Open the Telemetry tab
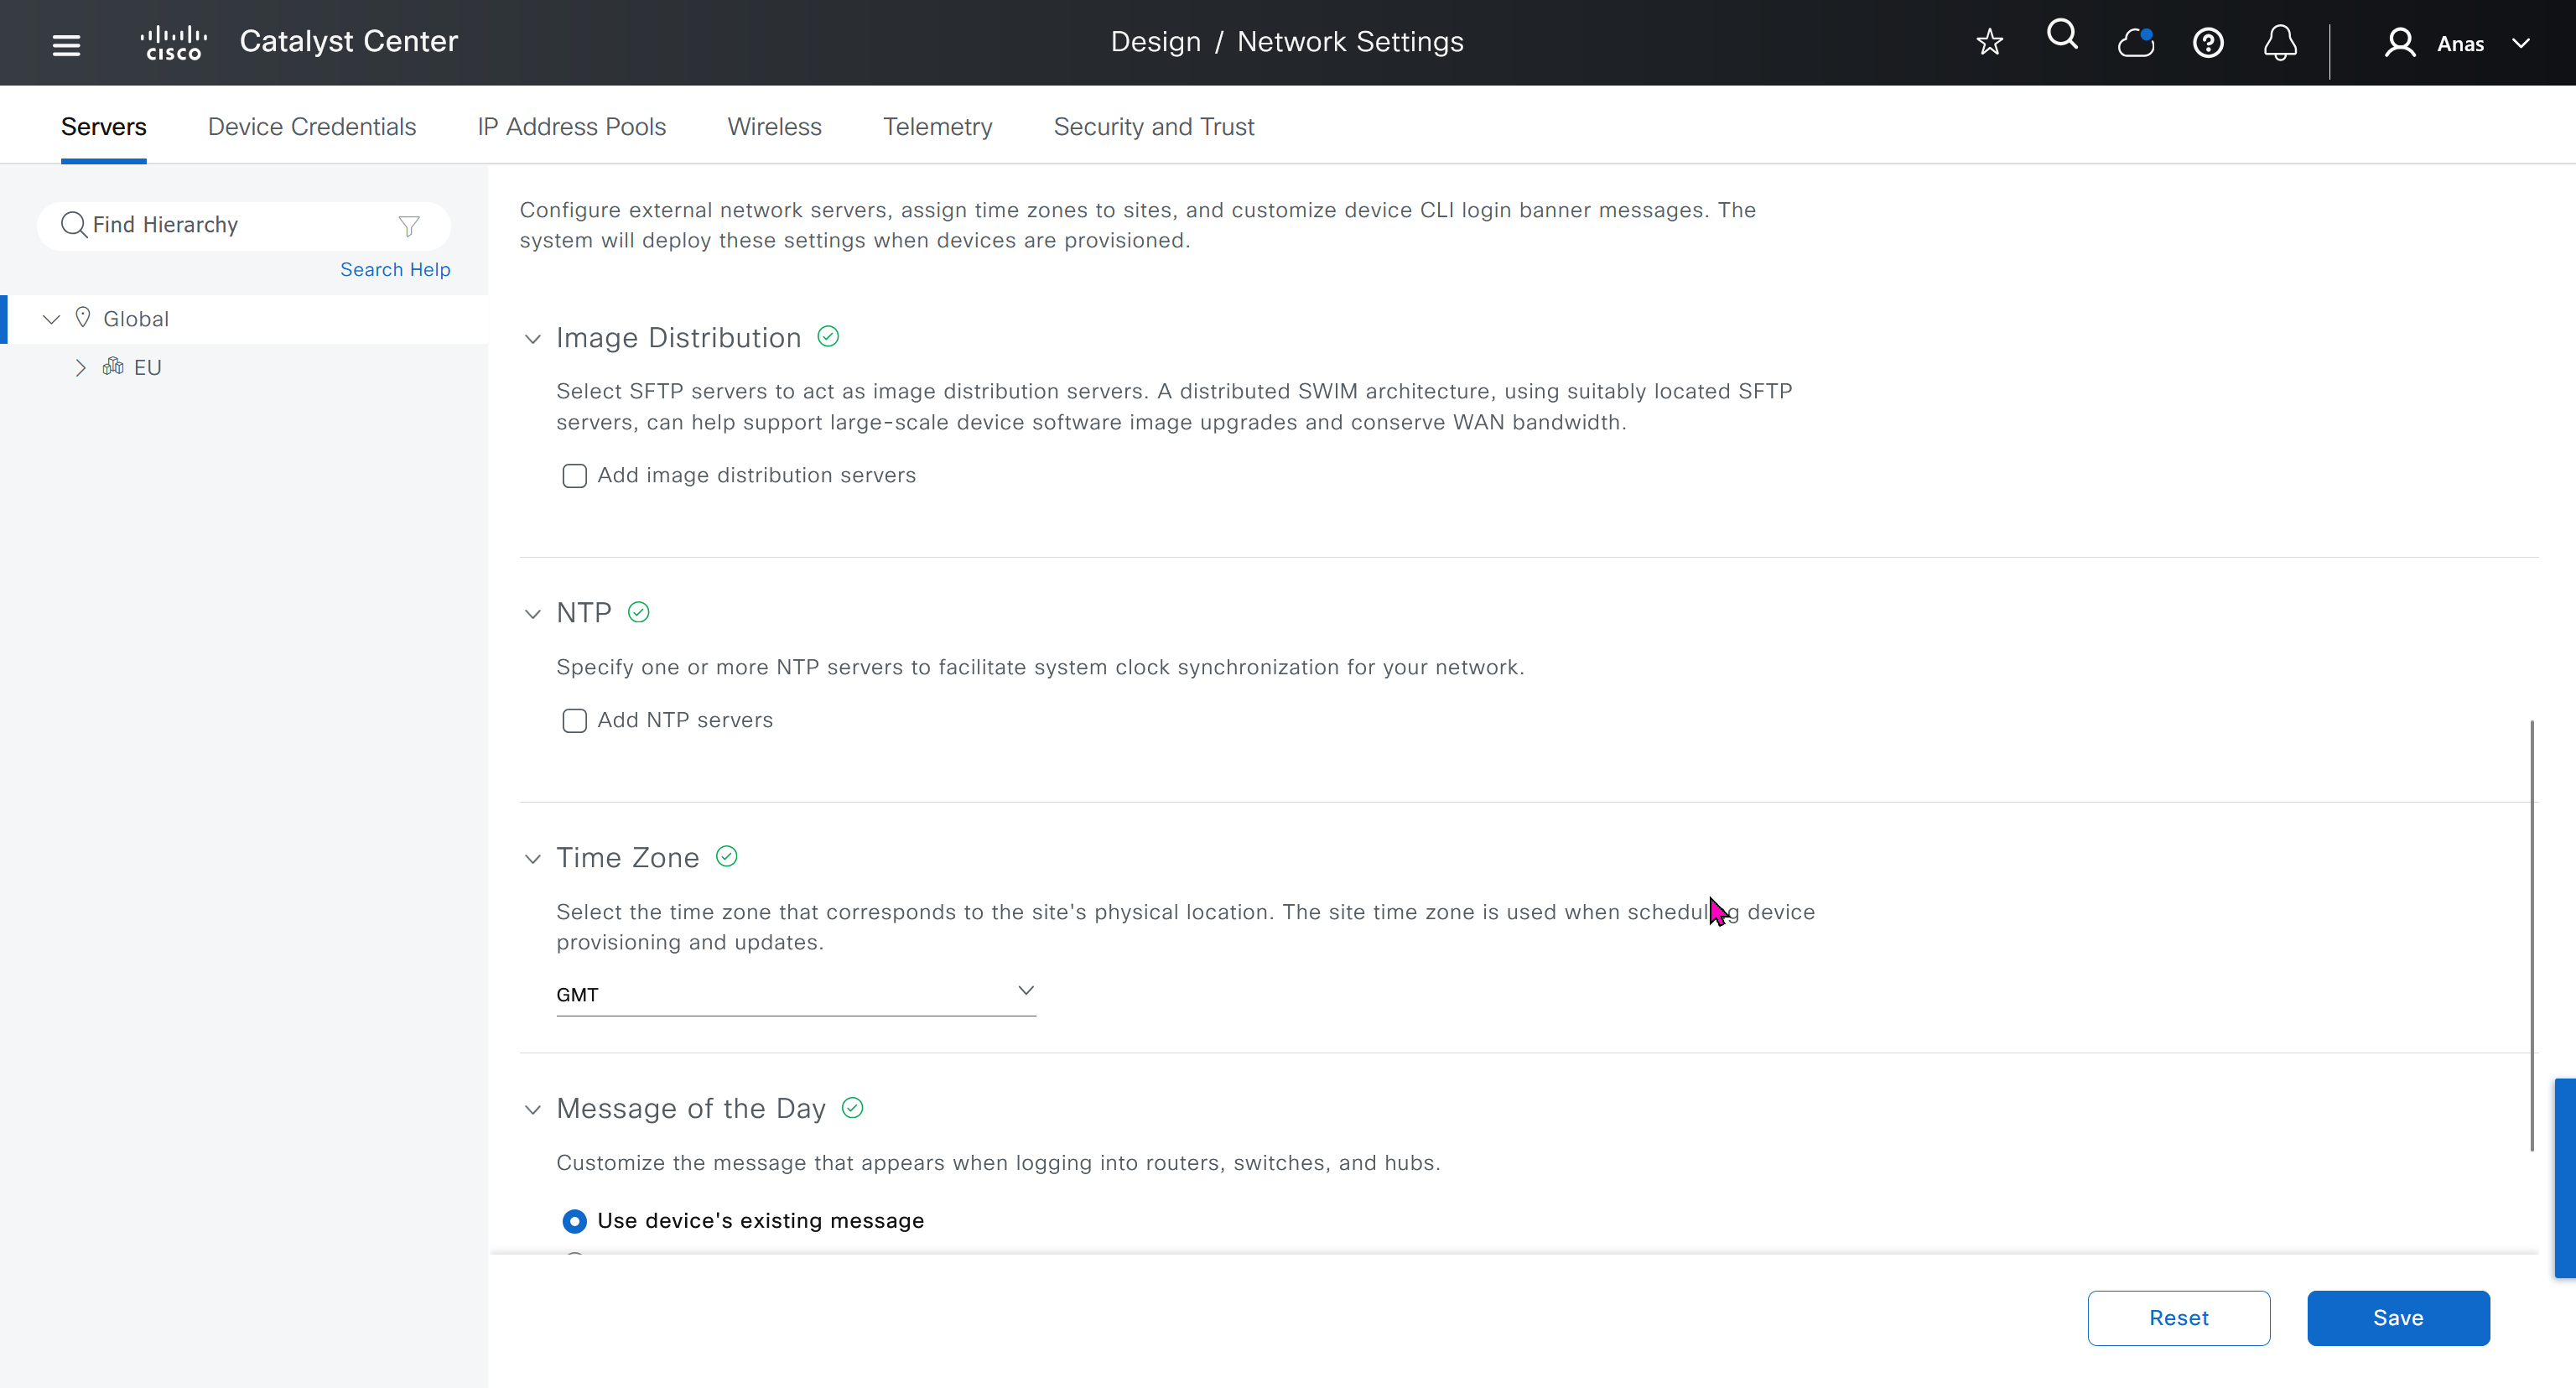The height and width of the screenshot is (1388, 2576). coord(937,127)
